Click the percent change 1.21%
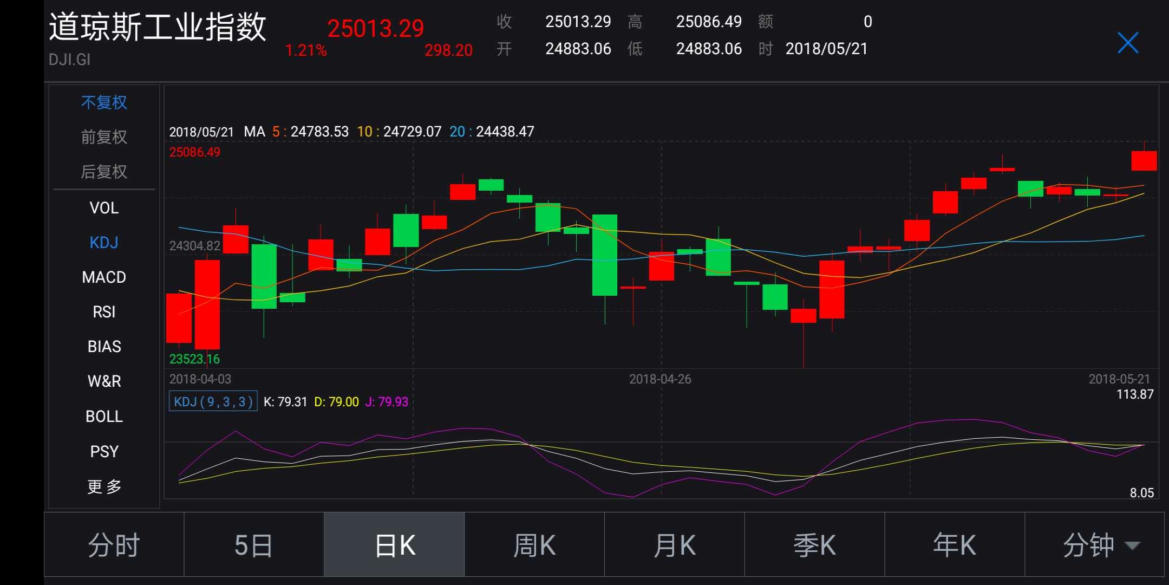The image size is (1169, 585). click(306, 50)
